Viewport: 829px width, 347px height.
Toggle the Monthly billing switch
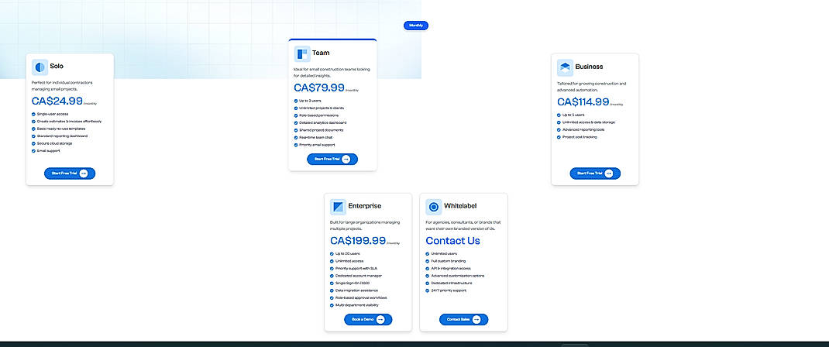[x=416, y=26]
